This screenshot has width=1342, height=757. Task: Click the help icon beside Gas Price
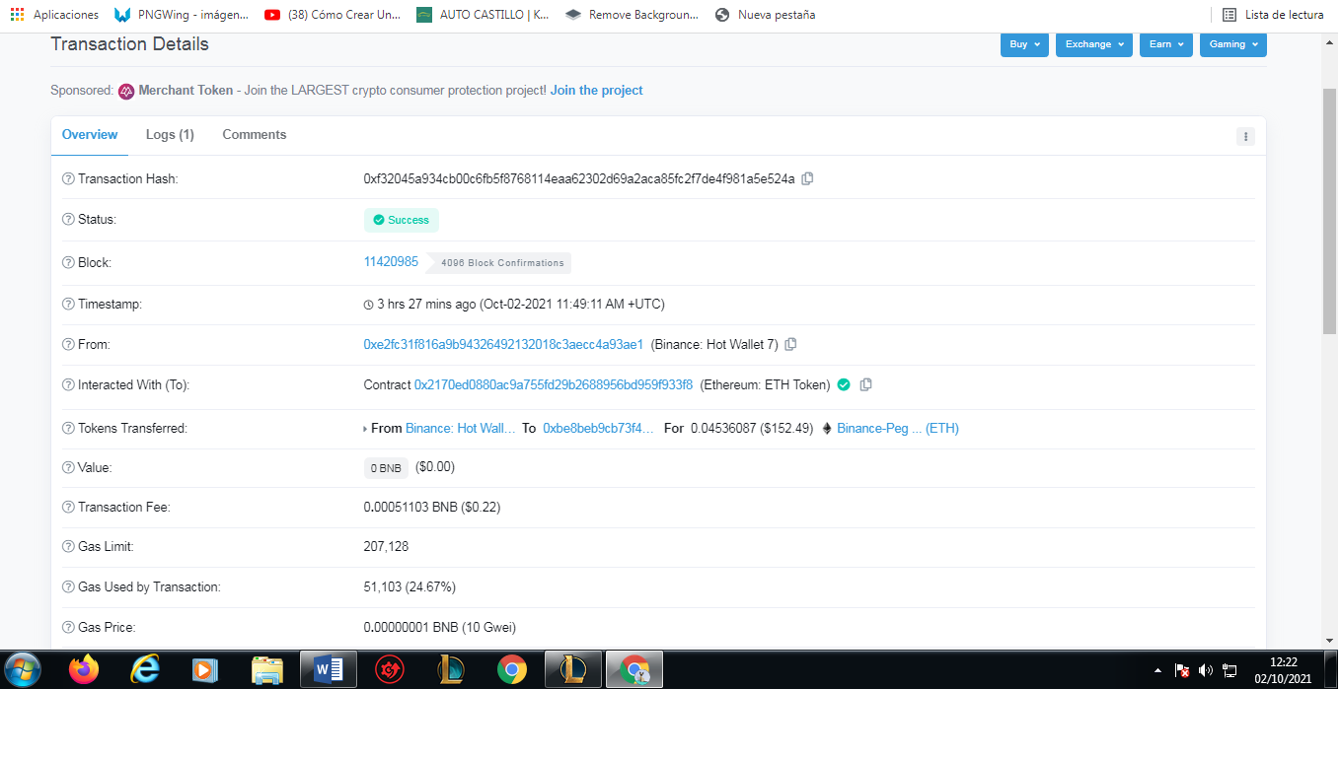pos(68,627)
